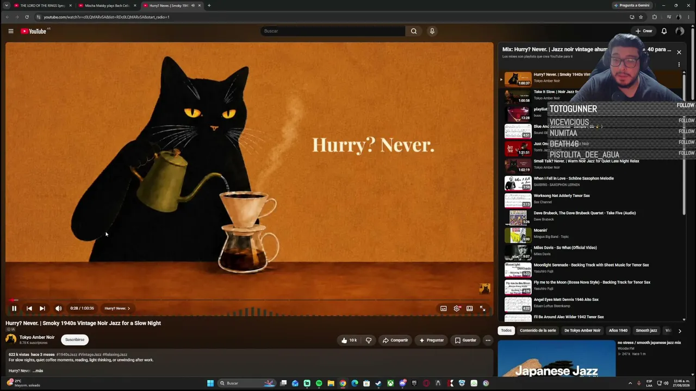This screenshot has width=696, height=391.
Task: Like the video with thumbs up
Action: coord(349,340)
